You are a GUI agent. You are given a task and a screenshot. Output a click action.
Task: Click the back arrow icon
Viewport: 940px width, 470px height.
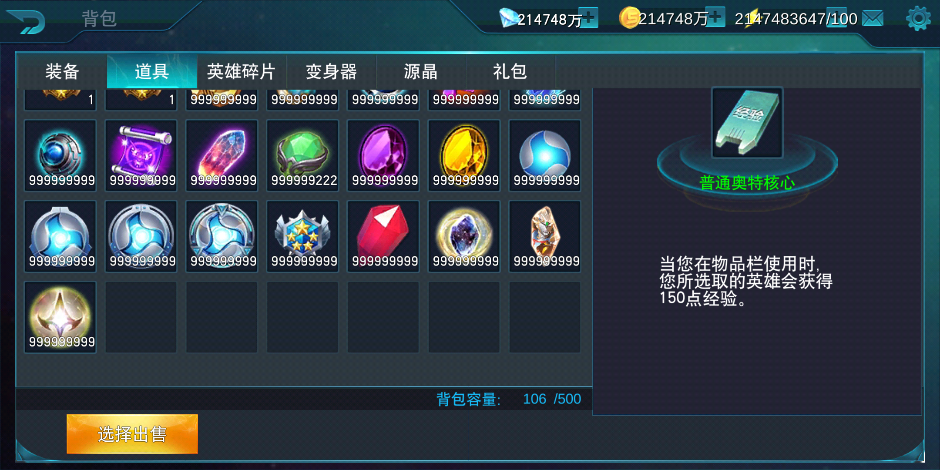(27, 21)
